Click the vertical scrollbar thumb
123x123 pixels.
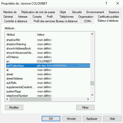tap(92, 83)
